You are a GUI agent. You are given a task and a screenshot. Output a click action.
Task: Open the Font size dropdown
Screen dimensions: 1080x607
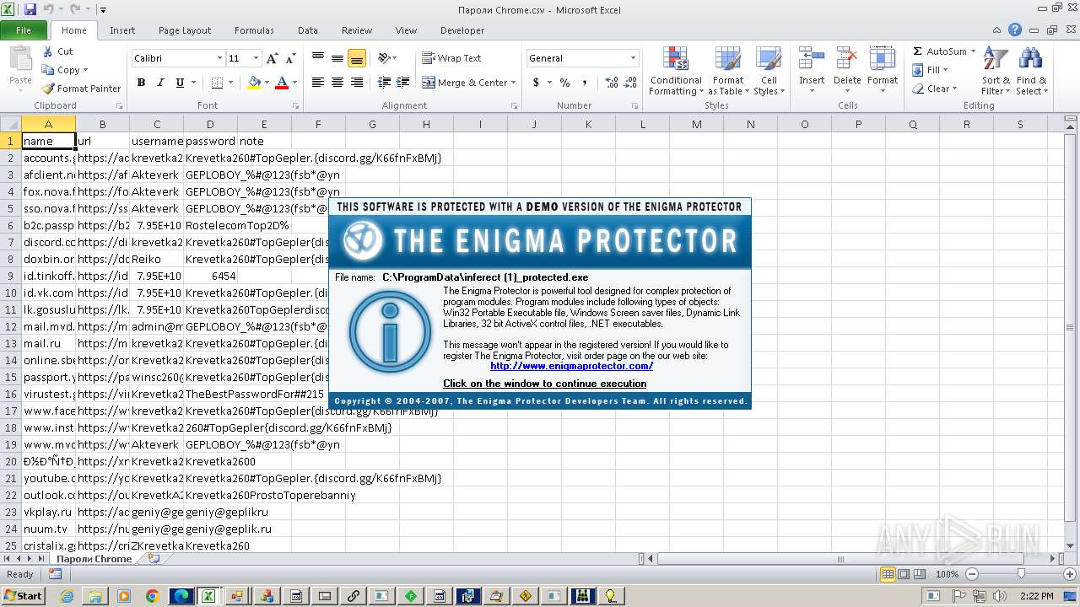coord(256,58)
